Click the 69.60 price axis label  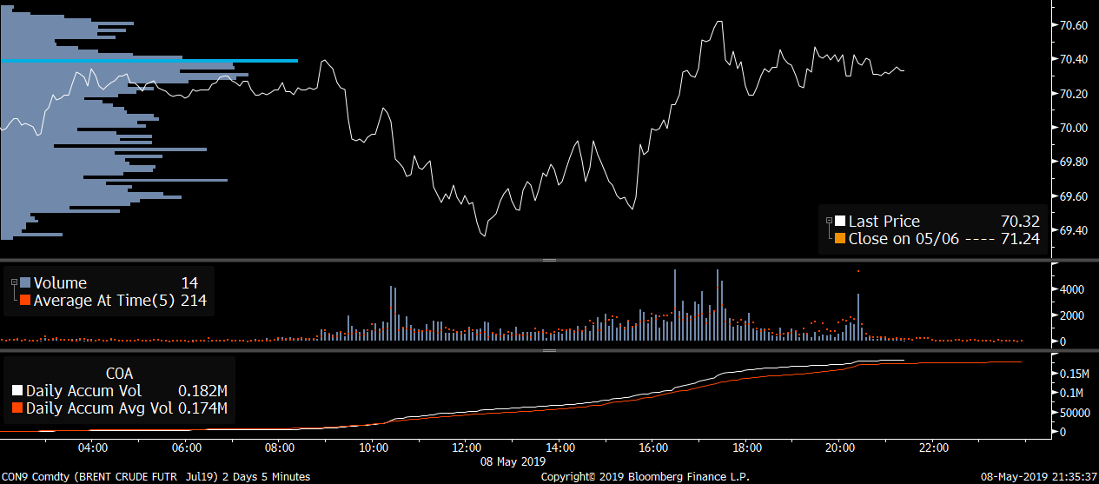coord(1074,196)
